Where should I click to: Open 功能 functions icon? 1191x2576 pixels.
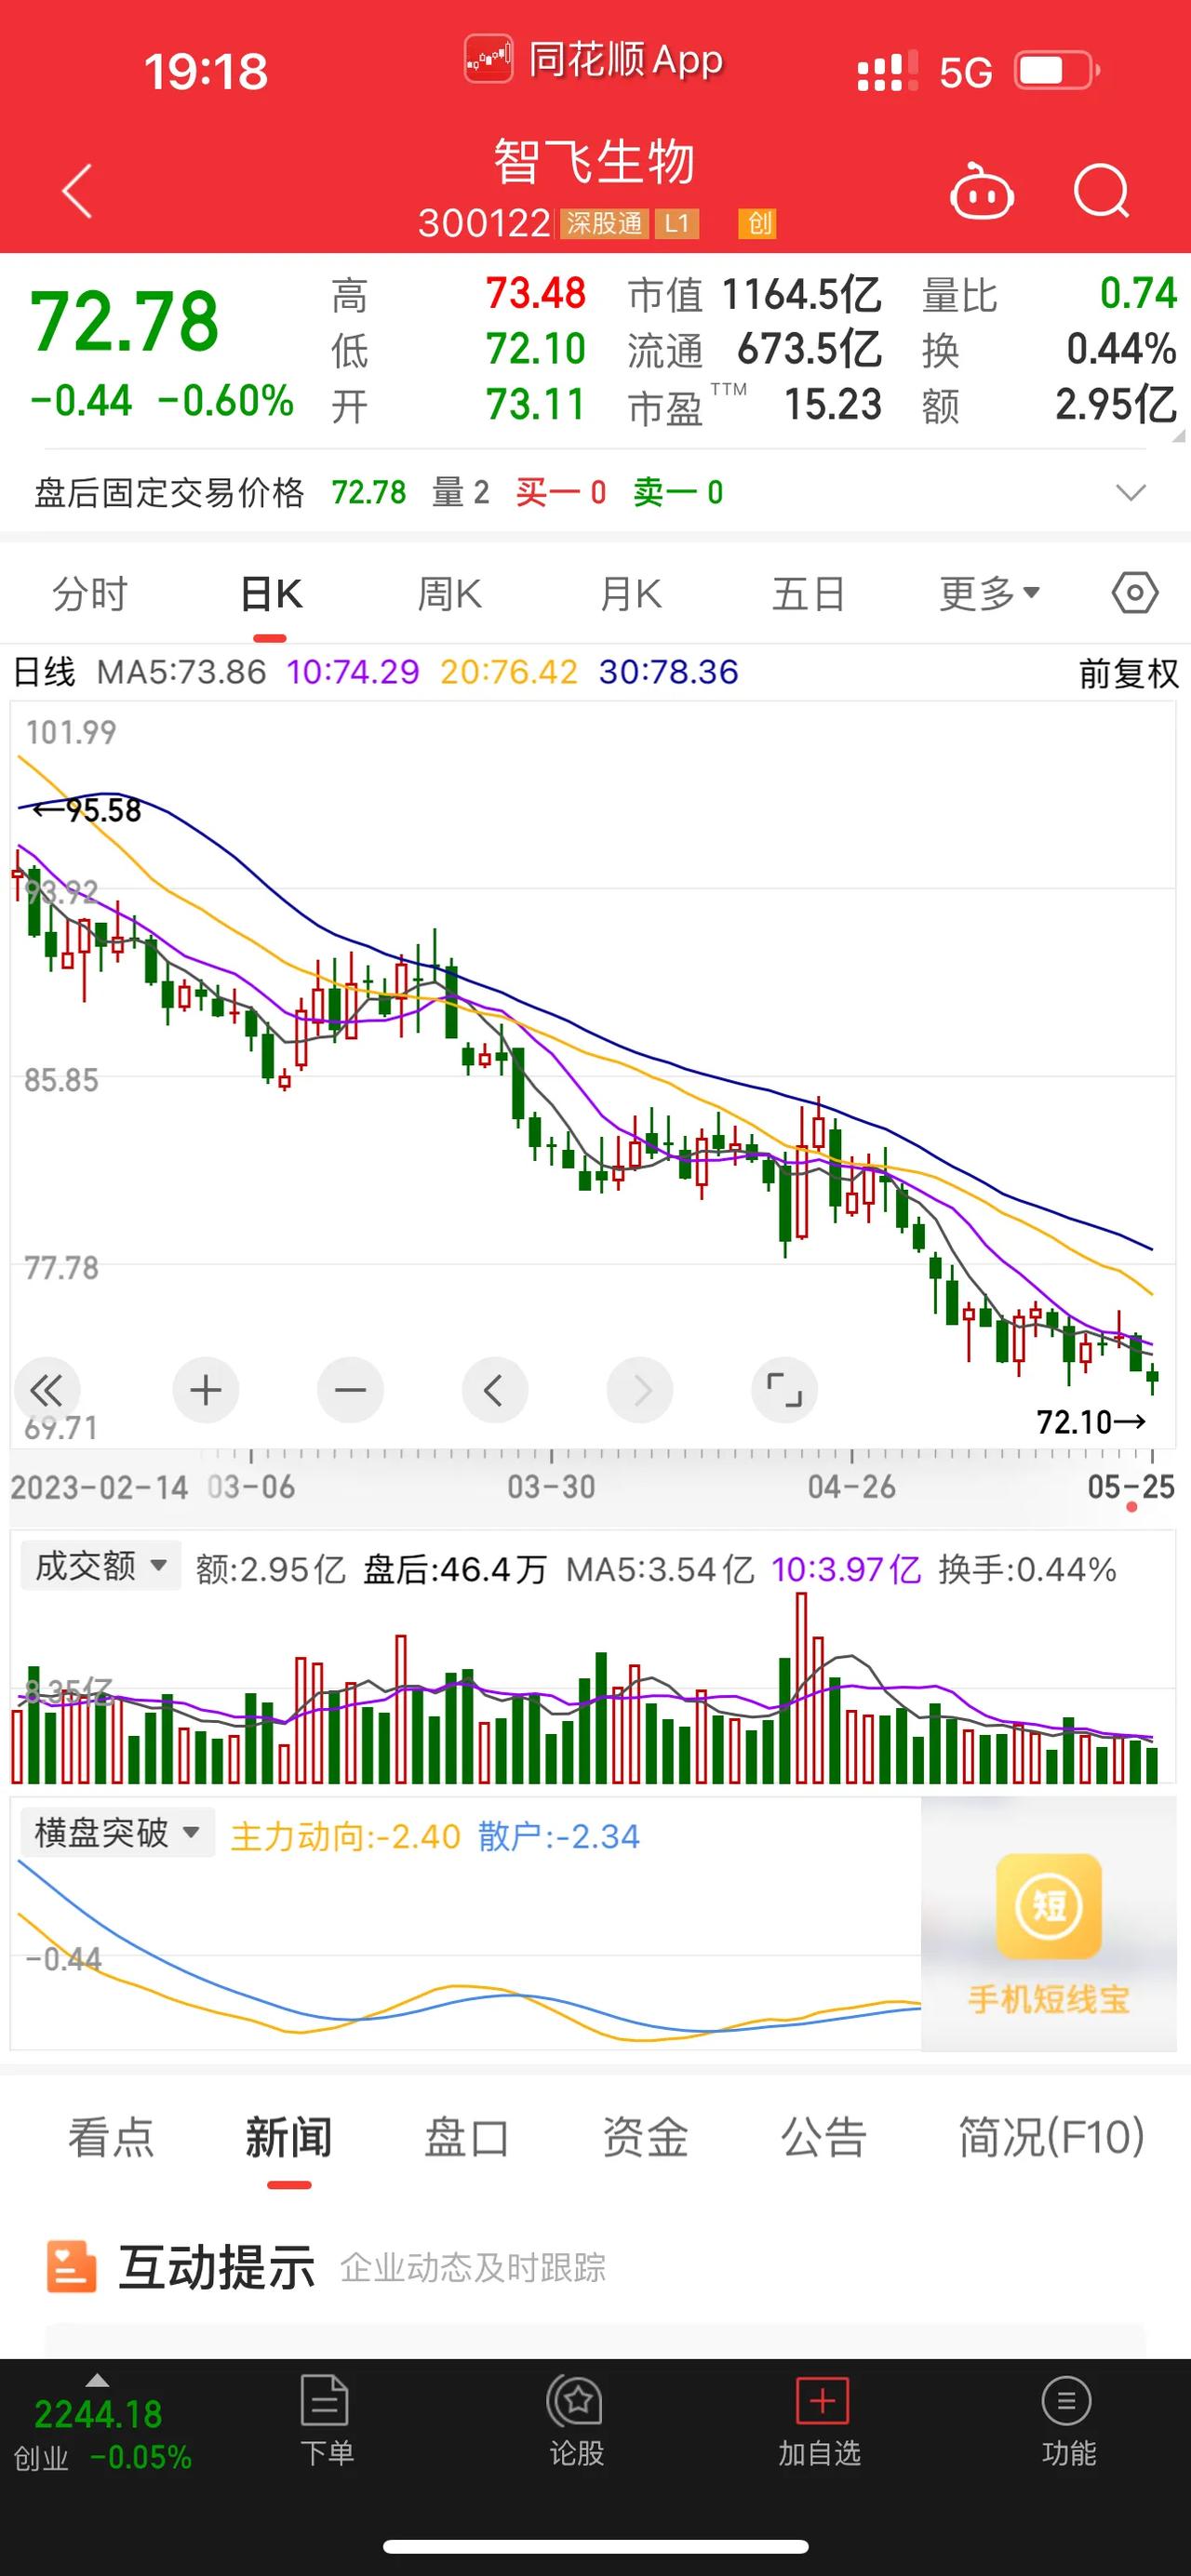point(1067,2421)
